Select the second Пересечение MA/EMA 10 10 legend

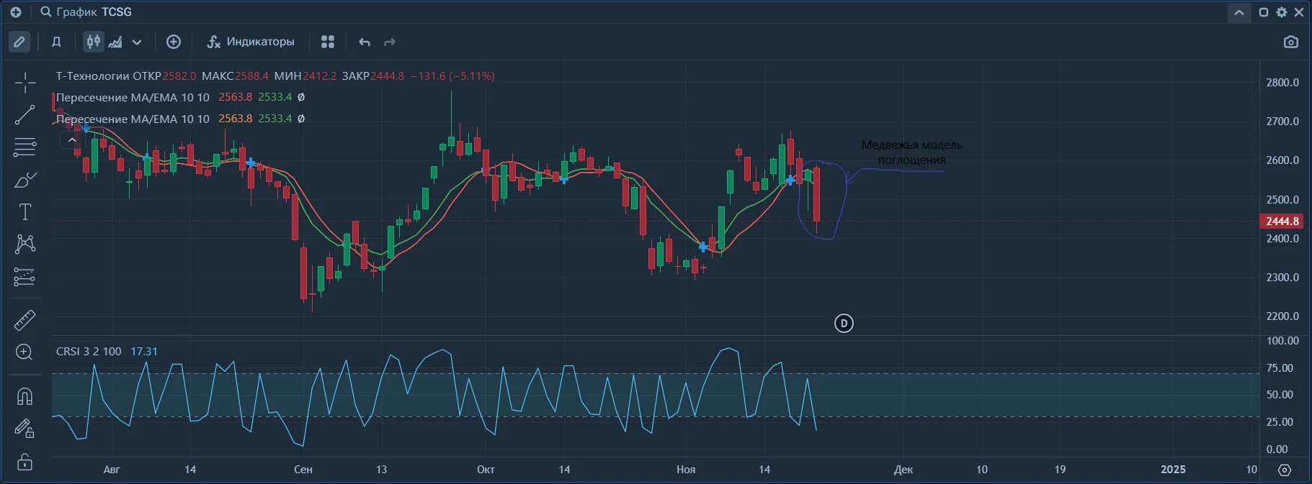(133, 119)
